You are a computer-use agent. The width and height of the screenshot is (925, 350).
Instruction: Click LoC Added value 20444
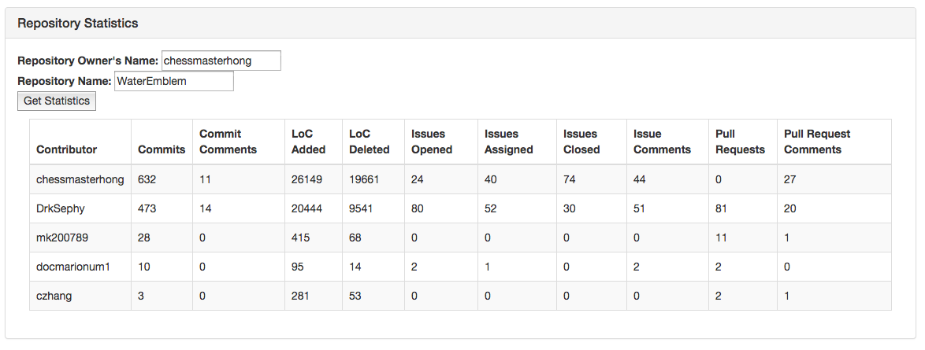(x=306, y=208)
